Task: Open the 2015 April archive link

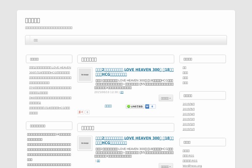Action: click(189, 114)
